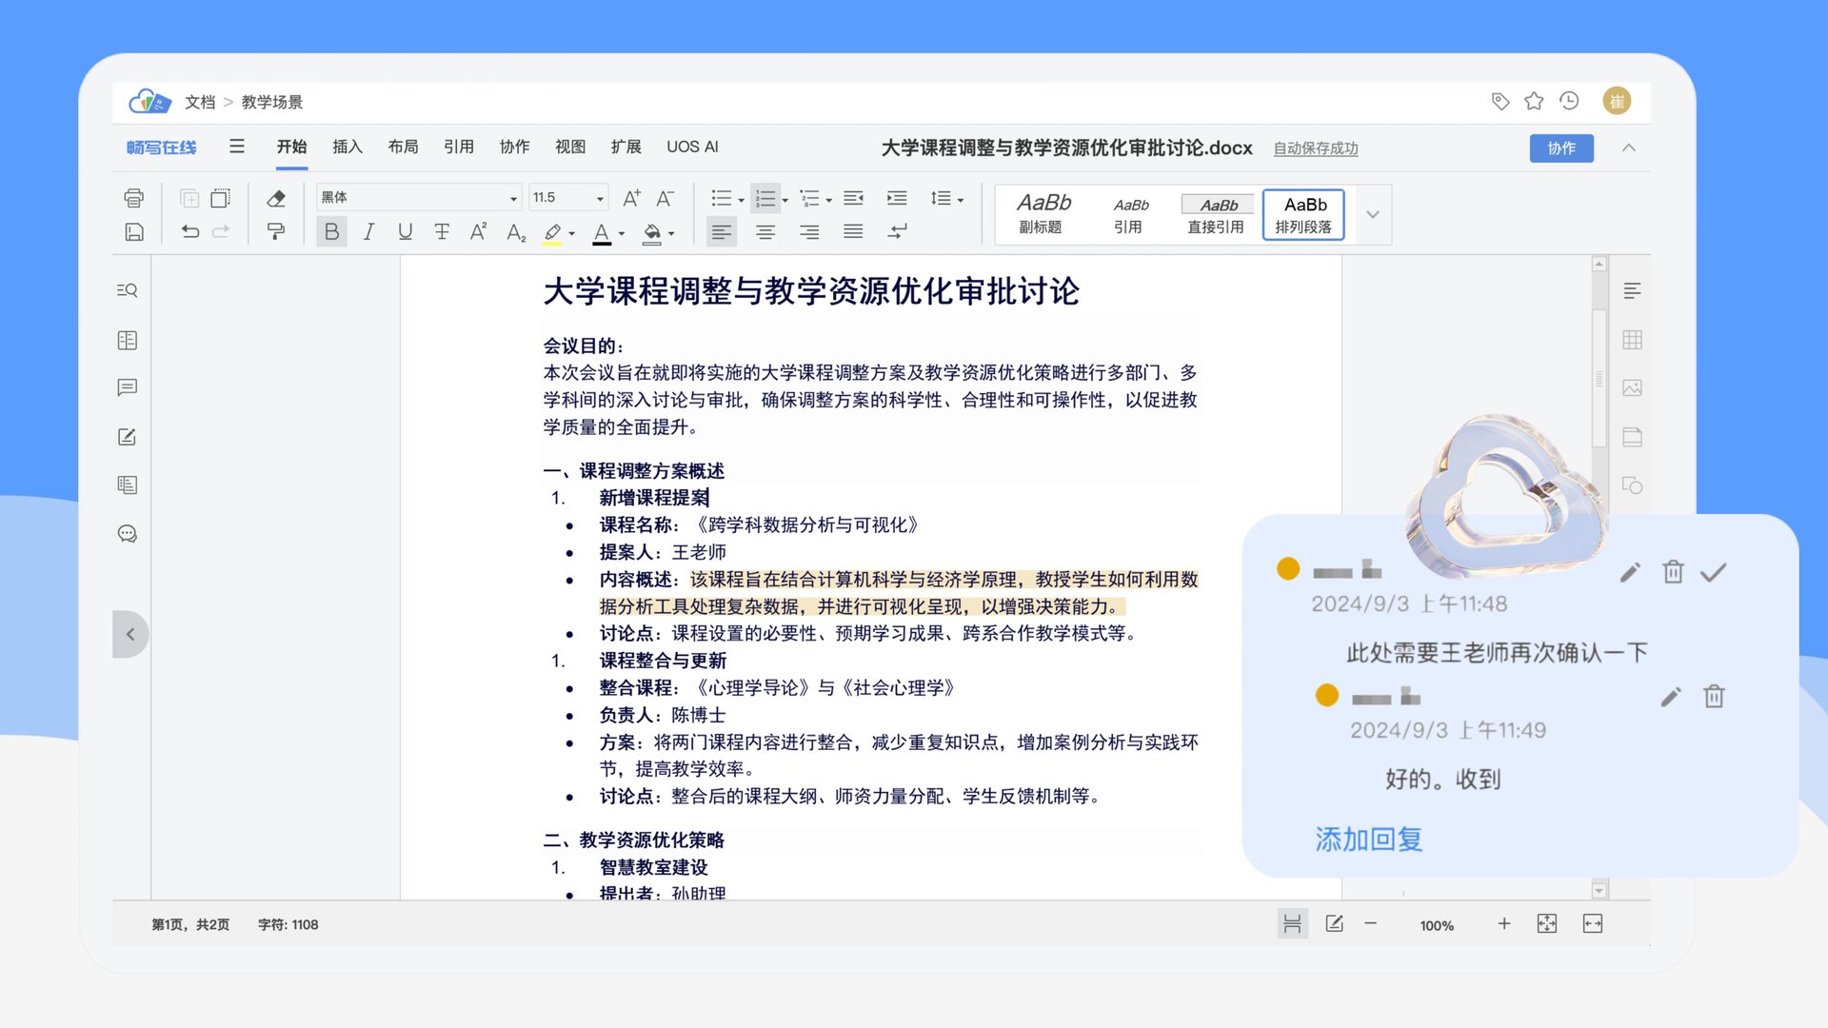
Task: Apply subscript formatting
Action: coord(516,232)
